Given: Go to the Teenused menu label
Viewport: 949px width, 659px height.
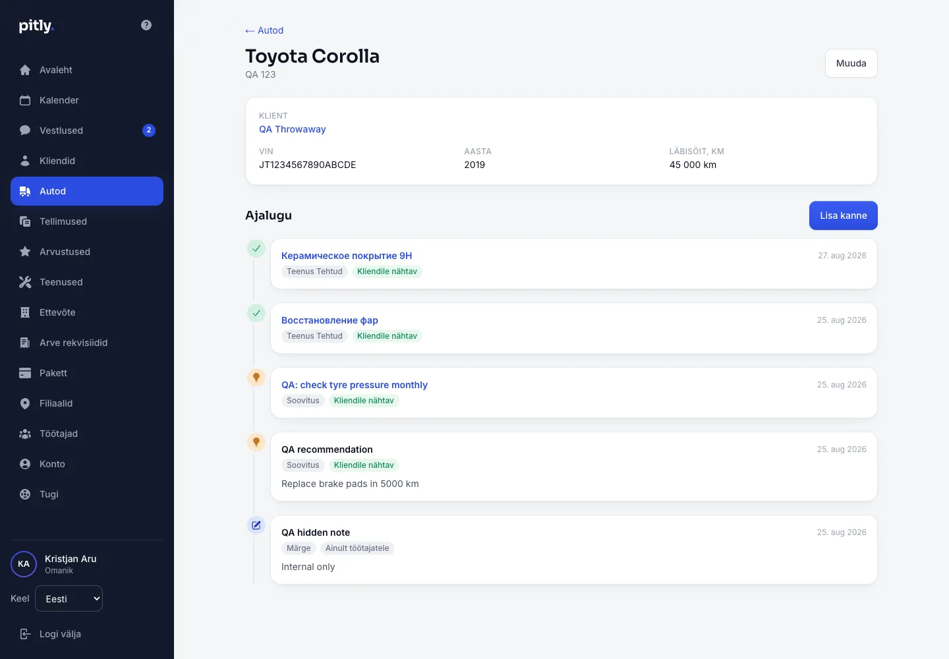Looking at the screenshot, I should 61,282.
